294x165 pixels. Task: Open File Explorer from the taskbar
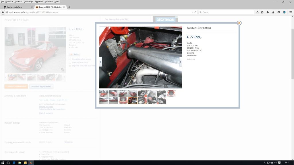pos(20,163)
